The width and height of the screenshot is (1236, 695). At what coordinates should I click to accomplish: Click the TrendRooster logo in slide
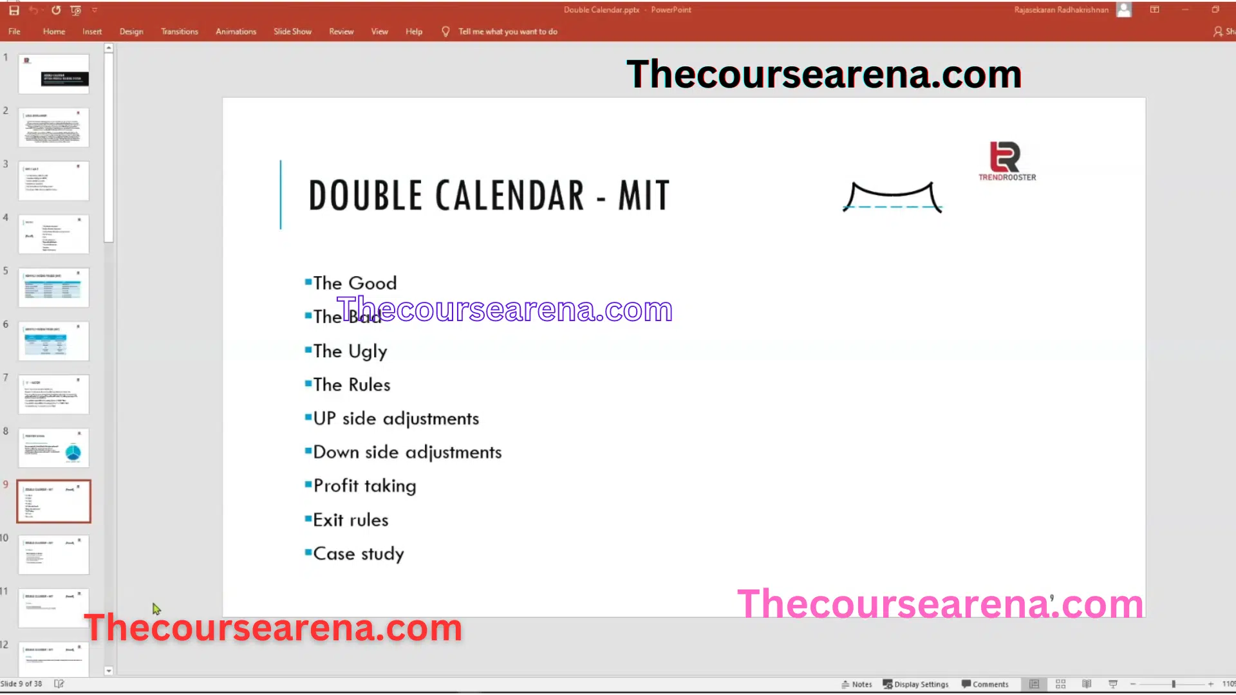point(1006,162)
